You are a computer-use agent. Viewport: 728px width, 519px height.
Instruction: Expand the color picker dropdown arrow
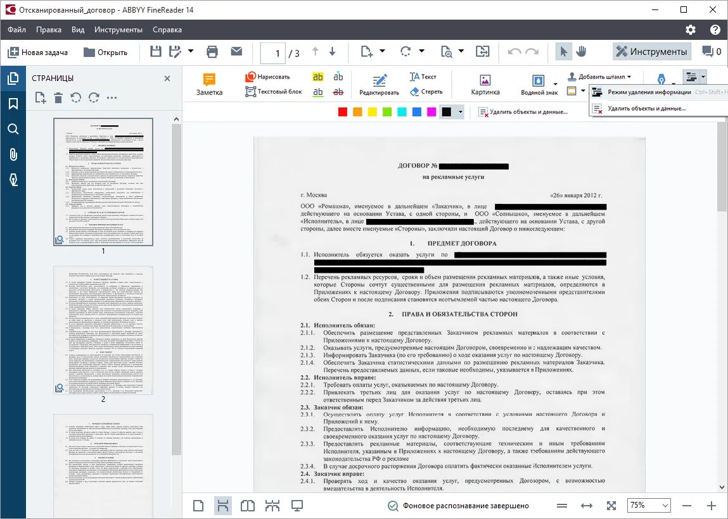460,112
